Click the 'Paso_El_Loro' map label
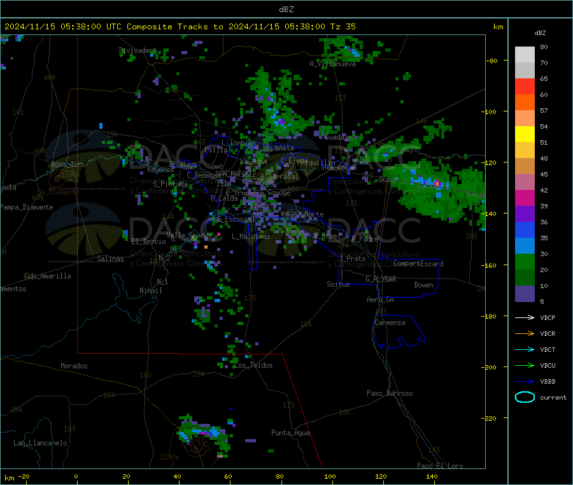The height and width of the screenshot is (485, 573). (441, 466)
